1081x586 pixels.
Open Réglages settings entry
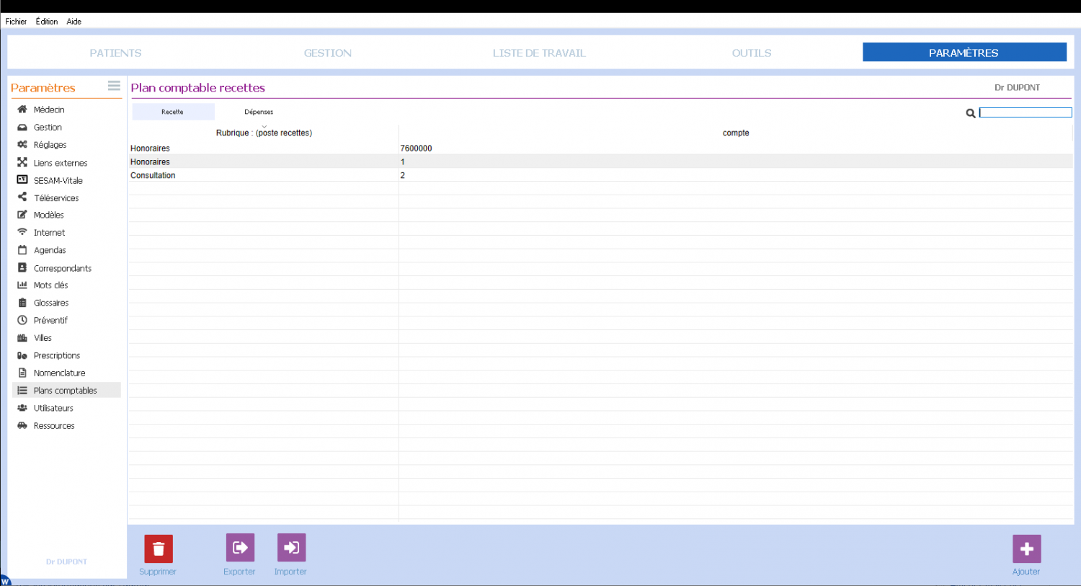coord(50,145)
